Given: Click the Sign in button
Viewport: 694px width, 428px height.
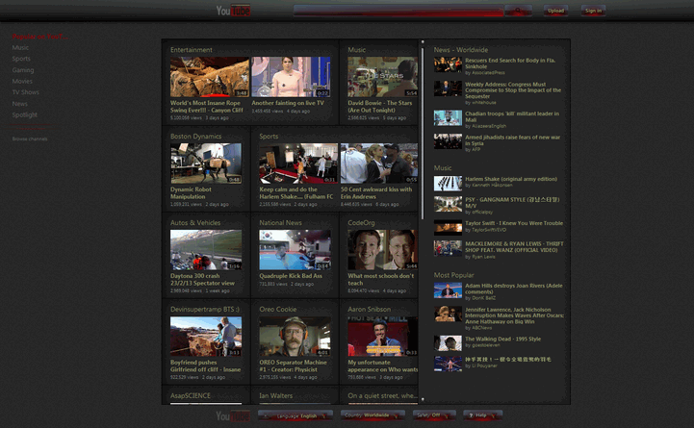Looking at the screenshot, I should point(593,11).
